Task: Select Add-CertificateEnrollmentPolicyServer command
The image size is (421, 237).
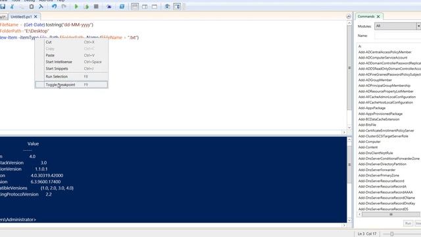Action: coord(386,130)
